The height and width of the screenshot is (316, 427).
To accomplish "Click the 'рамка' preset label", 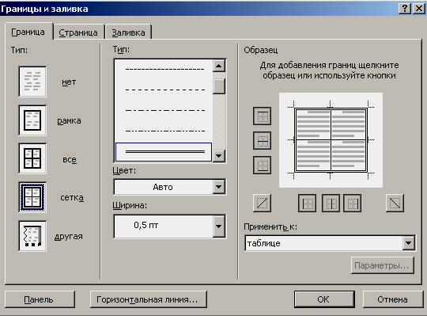I will (x=69, y=120).
